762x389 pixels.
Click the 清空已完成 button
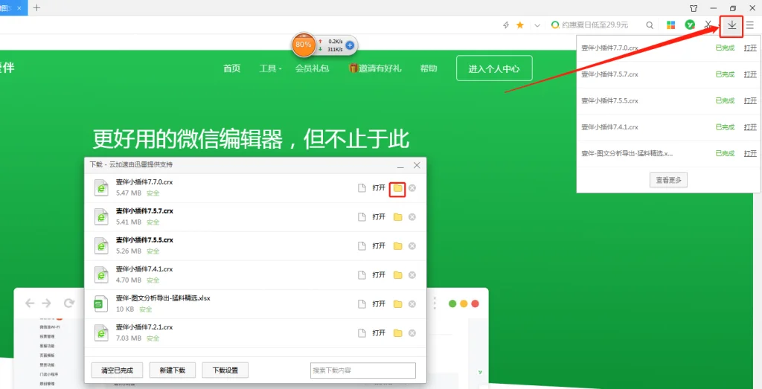coord(117,370)
